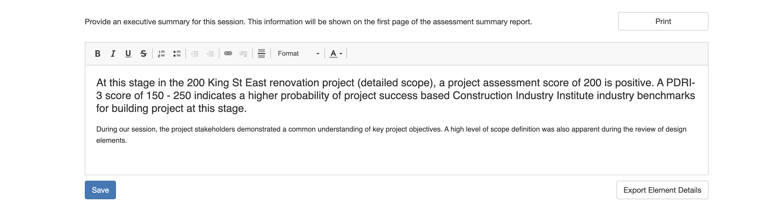Viewport: 778px width, 220px height.
Task: Insert a hyperlink with the link icon
Action: [x=228, y=54]
